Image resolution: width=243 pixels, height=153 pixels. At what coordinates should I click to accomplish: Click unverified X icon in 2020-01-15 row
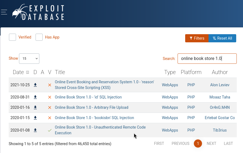50,118
